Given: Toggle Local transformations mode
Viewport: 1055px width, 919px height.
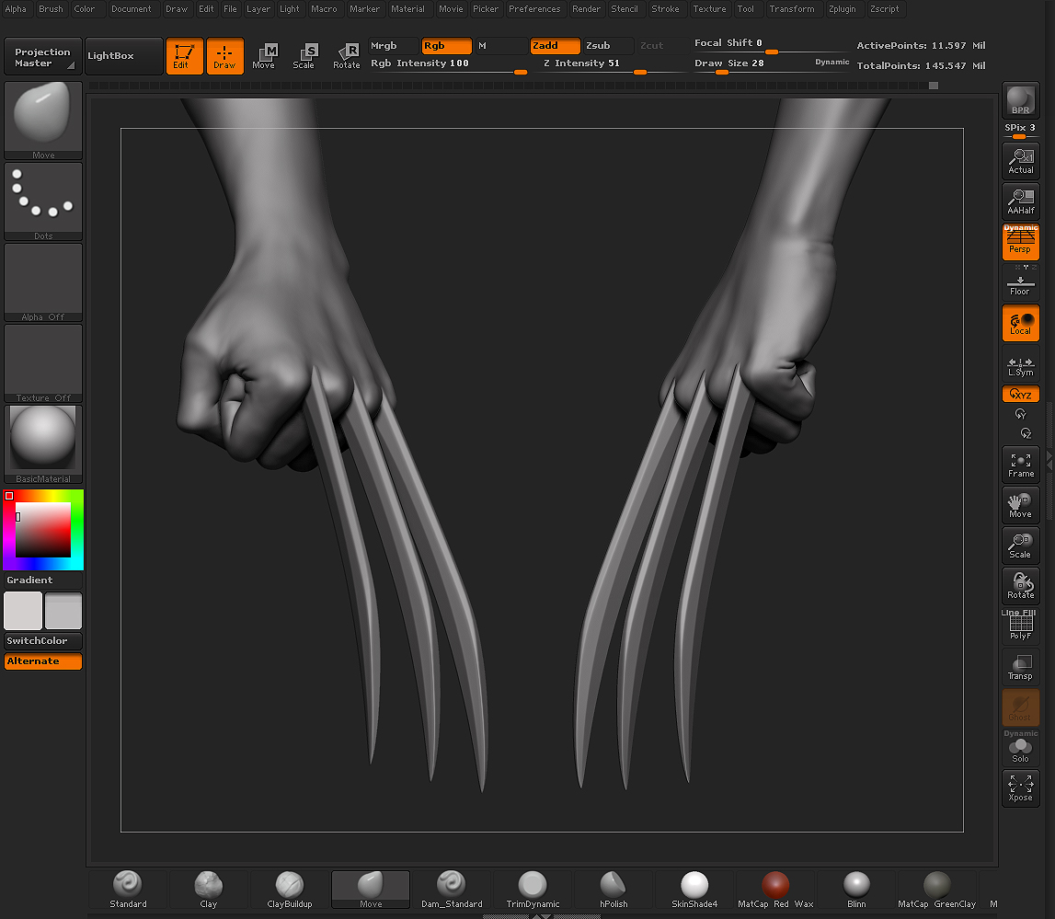Looking at the screenshot, I should pos(1021,323).
